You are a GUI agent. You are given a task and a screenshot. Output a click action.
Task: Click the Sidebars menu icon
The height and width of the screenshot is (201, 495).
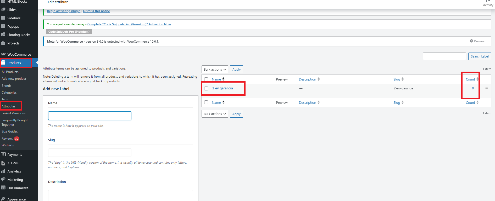pyautogui.click(x=3, y=18)
